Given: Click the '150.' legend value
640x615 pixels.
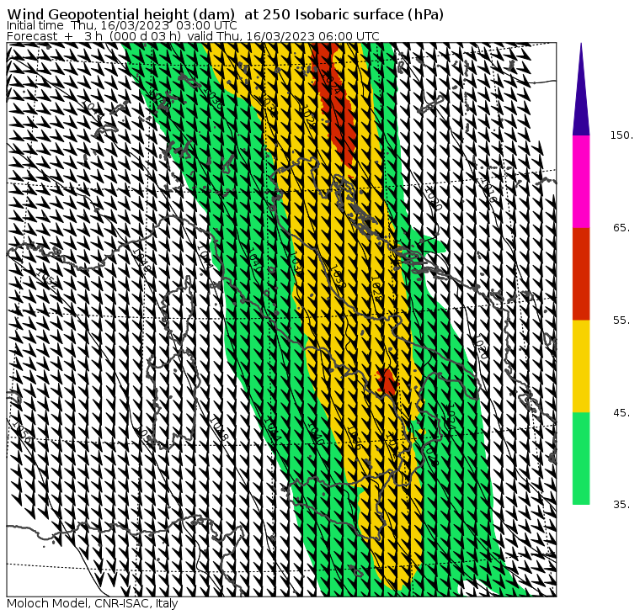Looking at the screenshot, I should 621,135.
